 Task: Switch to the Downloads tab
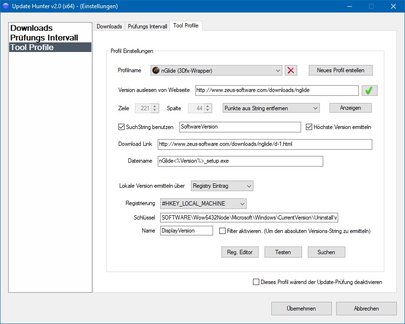[x=109, y=26]
